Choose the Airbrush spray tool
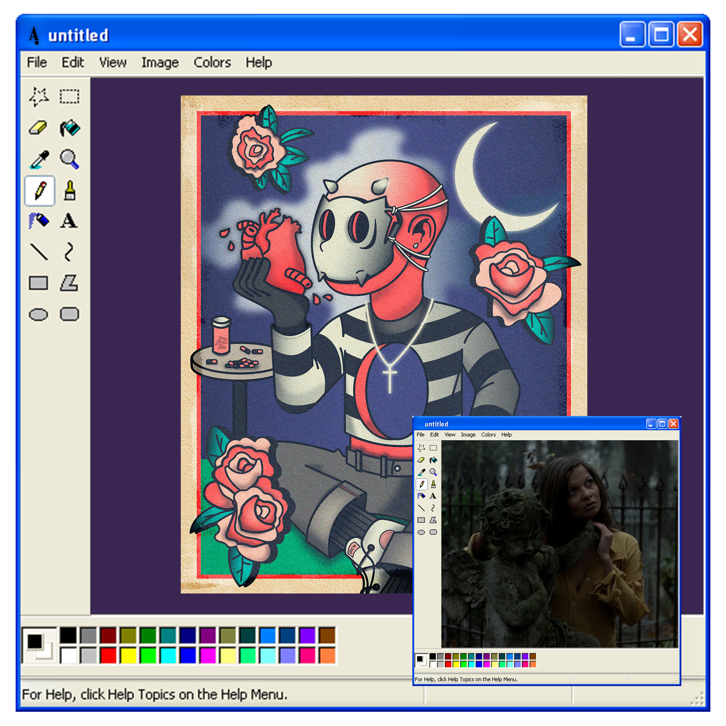 click(x=39, y=221)
